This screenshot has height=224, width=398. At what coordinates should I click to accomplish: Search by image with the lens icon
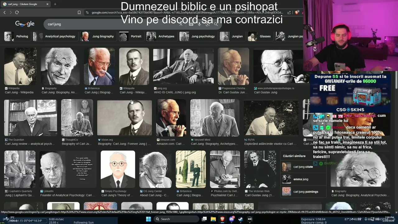click(207, 24)
